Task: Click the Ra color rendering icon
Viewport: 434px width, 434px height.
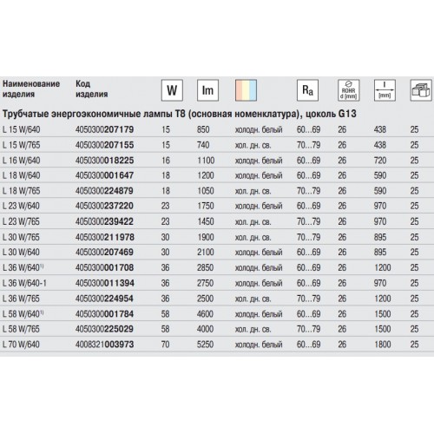Action: [307, 90]
